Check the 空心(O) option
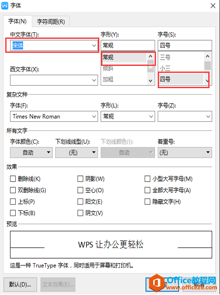The image size is (220, 295). tap(81, 190)
